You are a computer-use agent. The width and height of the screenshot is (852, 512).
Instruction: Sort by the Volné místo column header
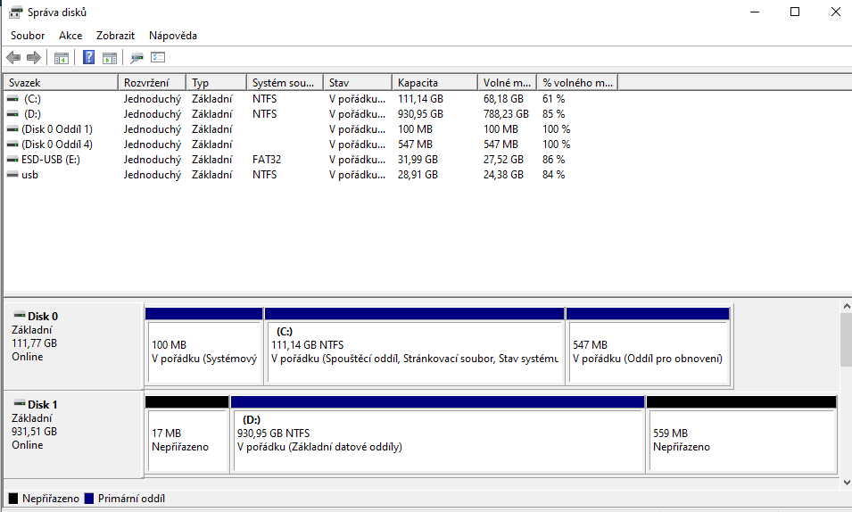point(507,83)
